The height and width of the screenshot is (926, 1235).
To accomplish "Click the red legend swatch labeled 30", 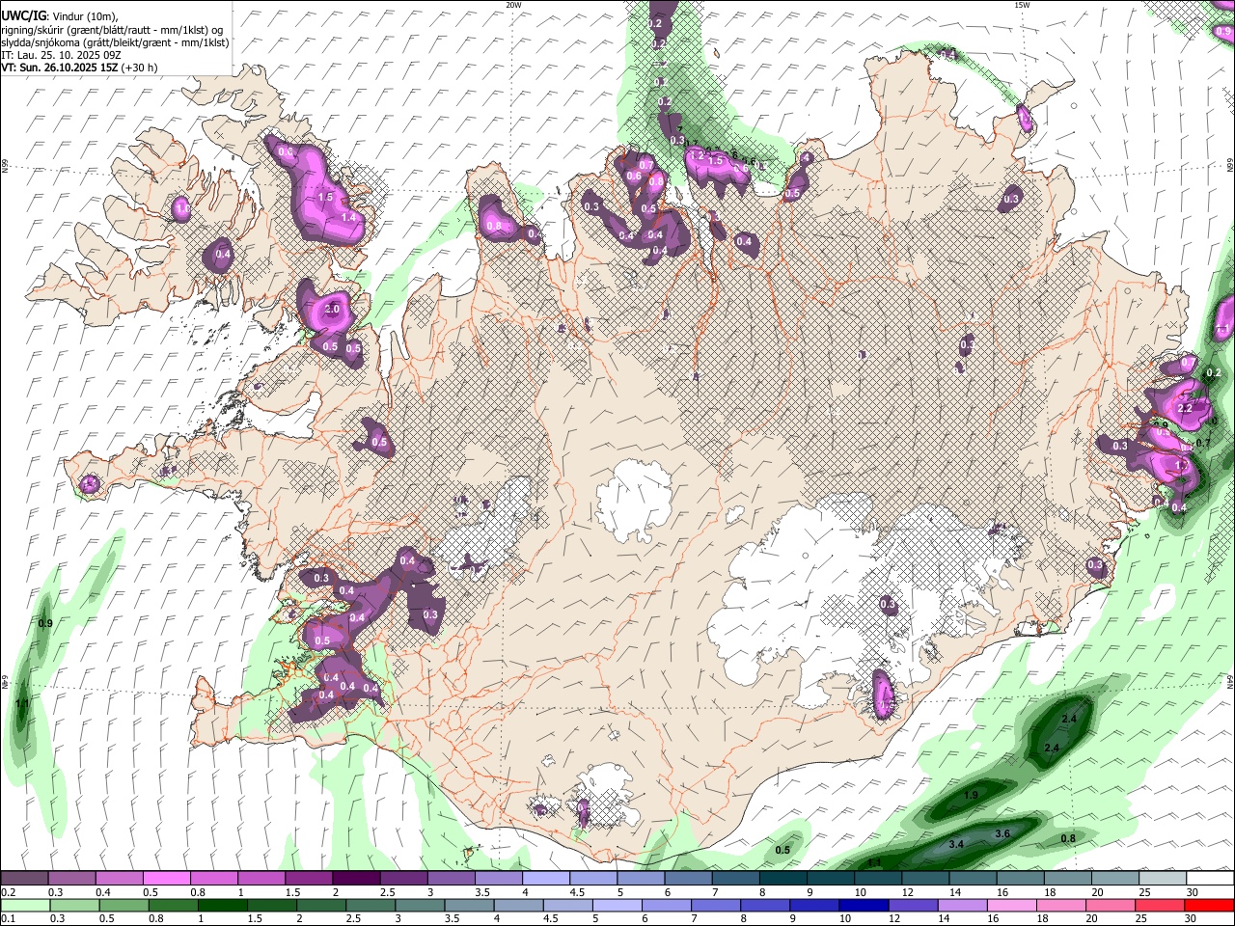I will pos(1211,905).
